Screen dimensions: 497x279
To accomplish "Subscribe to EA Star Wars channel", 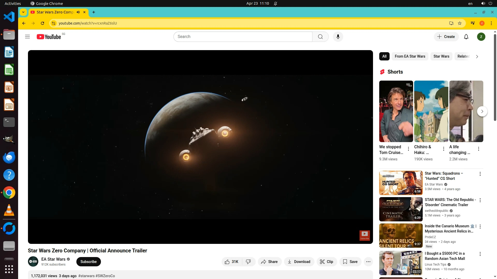I will coord(89,262).
